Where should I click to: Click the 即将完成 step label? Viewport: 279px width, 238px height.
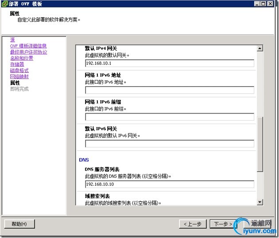(19, 89)
